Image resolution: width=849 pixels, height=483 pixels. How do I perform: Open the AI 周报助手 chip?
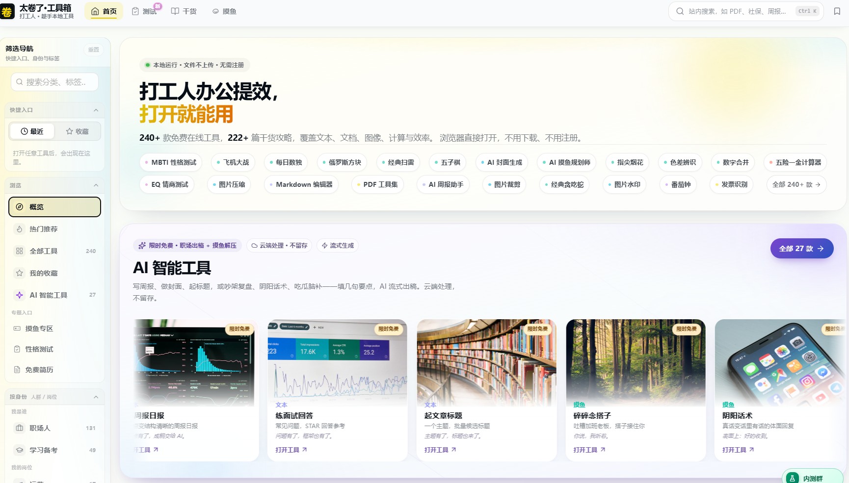coord(443,184)
